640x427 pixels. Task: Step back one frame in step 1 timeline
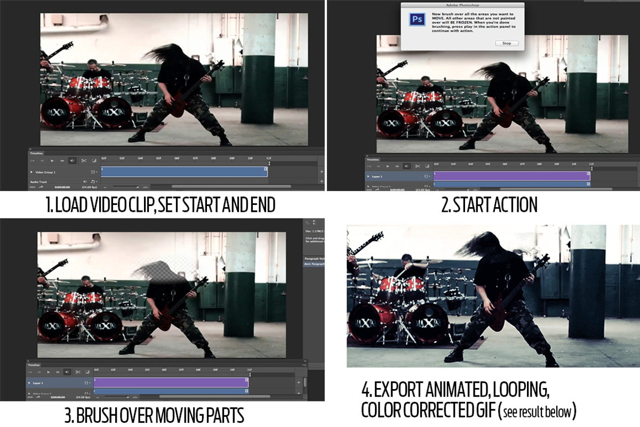42,161
